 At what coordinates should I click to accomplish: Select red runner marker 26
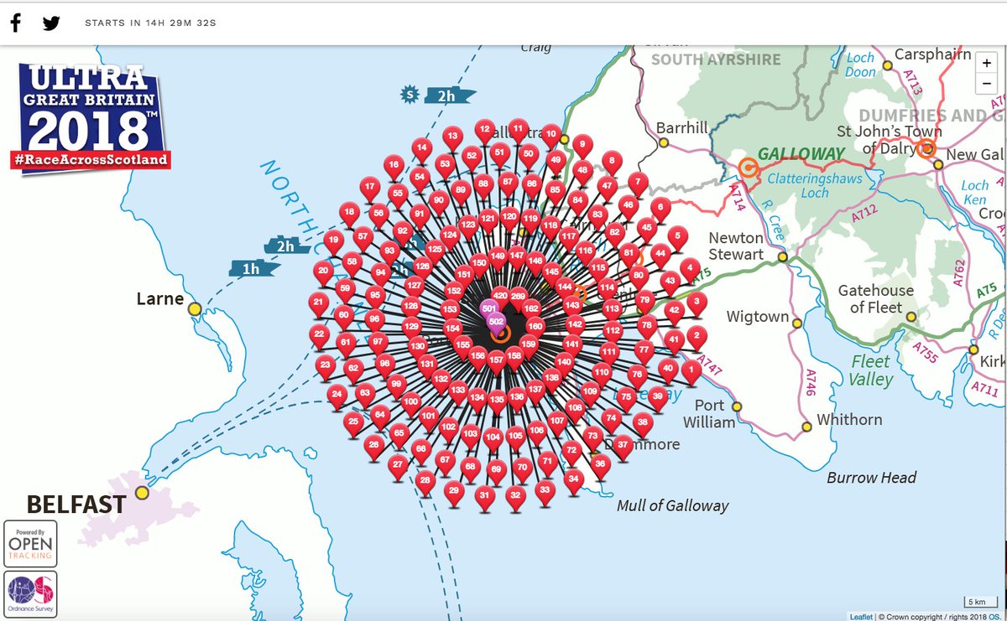tap(373, 447)
